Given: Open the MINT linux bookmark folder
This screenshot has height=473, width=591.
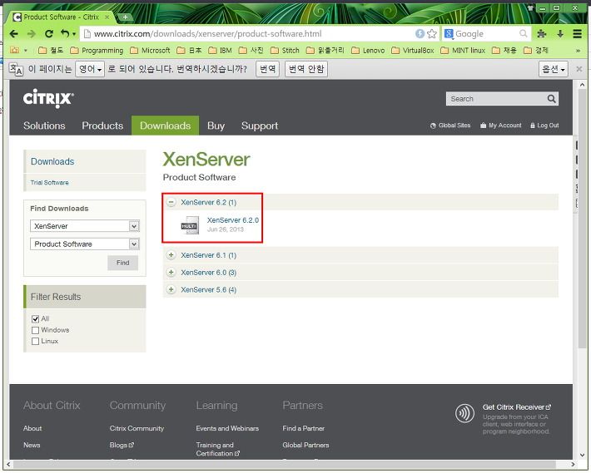Looking at the screenshot, I should tap(463, 51).
